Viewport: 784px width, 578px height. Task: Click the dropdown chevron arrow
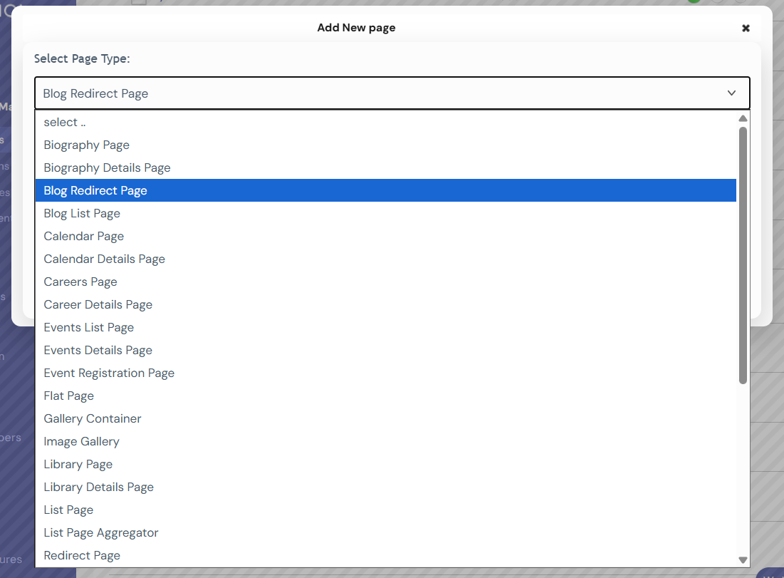point(731,93)
